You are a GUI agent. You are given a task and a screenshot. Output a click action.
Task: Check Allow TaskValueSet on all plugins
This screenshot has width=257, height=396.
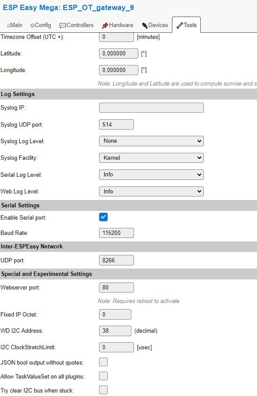coord(103,376)
